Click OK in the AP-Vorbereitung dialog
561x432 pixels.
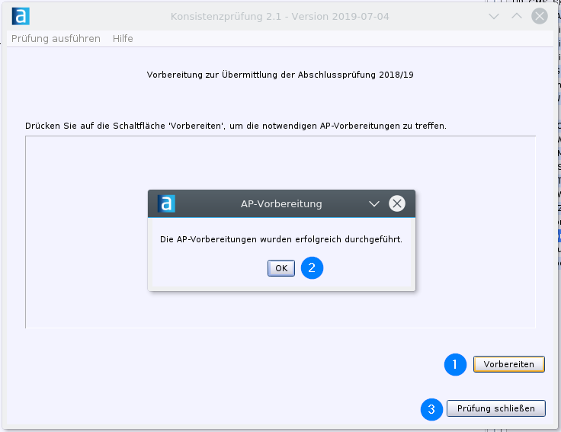coord(281,268)
